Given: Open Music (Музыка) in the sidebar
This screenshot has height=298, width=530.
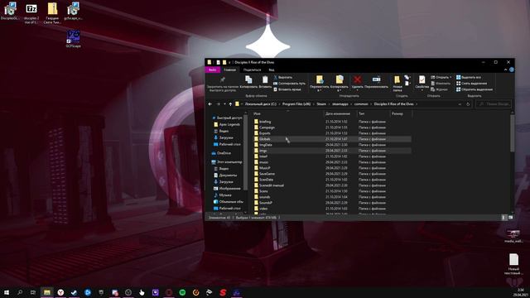Looking at the screenshot, I should click(x=223, y=195).
